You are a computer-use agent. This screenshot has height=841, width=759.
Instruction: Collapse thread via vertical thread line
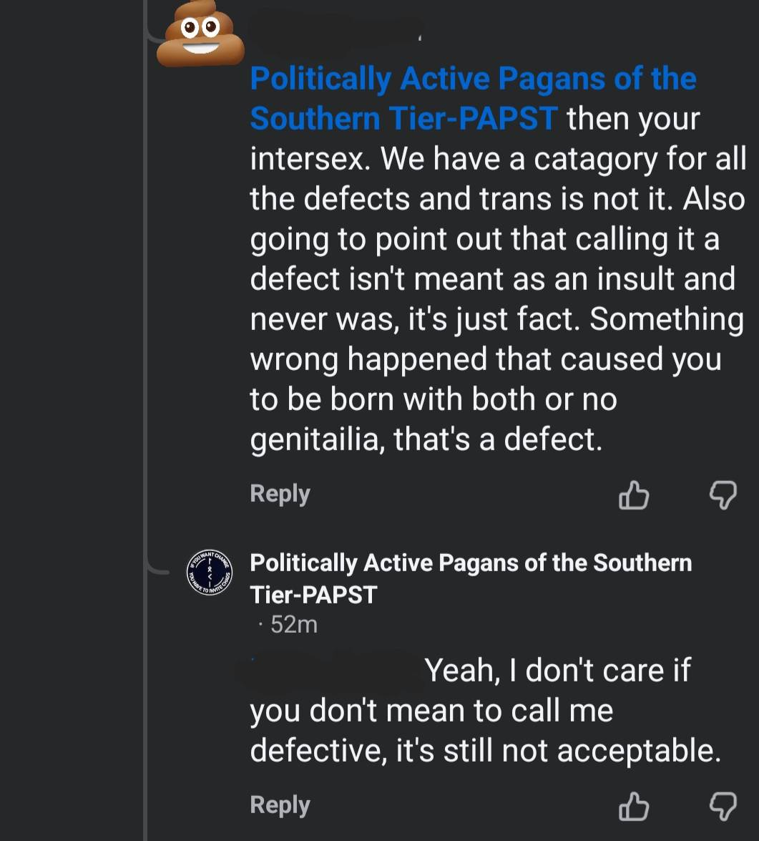tap(145, 421)
